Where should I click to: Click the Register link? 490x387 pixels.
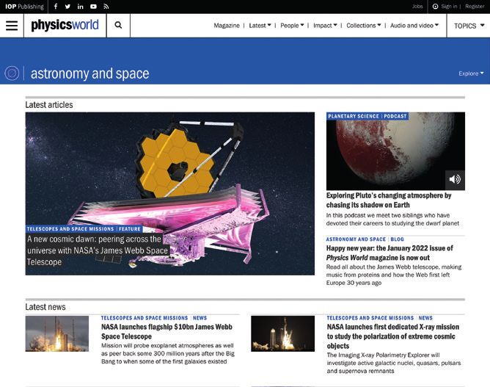pos(475,7)
